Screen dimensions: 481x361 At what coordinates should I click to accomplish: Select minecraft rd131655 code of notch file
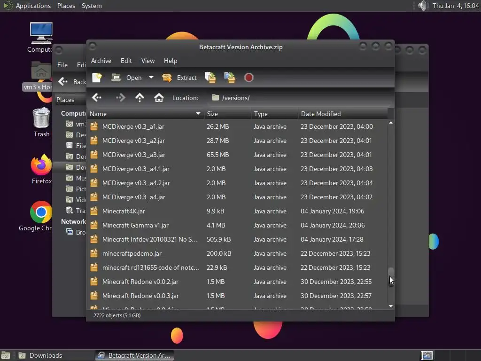(237, 267)
